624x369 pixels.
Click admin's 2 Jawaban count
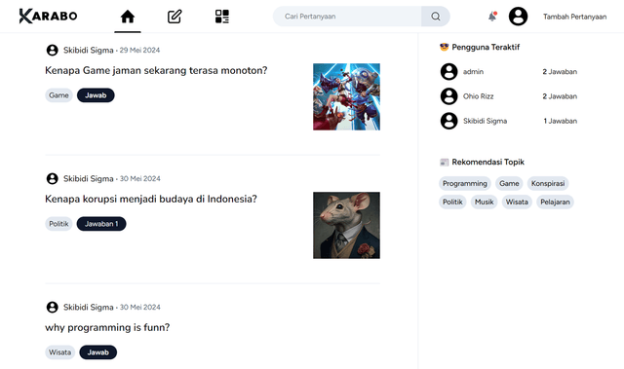560,71
